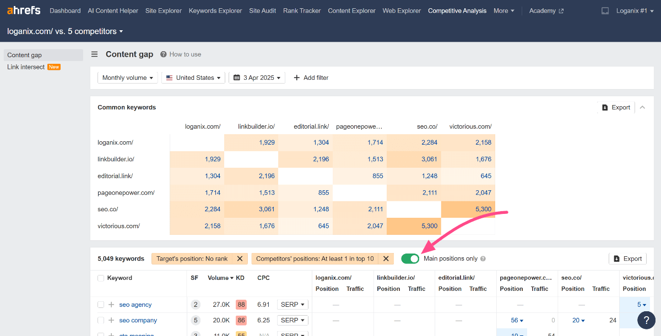
Task: Click the SF badge 5 for seo company
Action: coord(196,320)
